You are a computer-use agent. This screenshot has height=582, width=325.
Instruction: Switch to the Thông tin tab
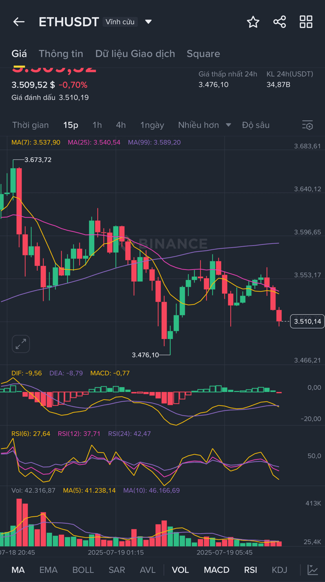pos(61,54)
